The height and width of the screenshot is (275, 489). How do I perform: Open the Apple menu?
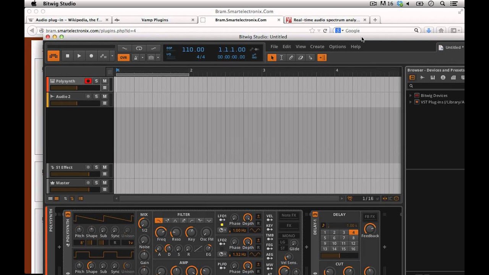click(34, 3)
